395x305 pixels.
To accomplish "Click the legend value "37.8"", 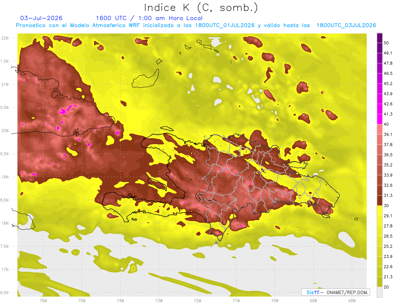I will coord(388,144).
